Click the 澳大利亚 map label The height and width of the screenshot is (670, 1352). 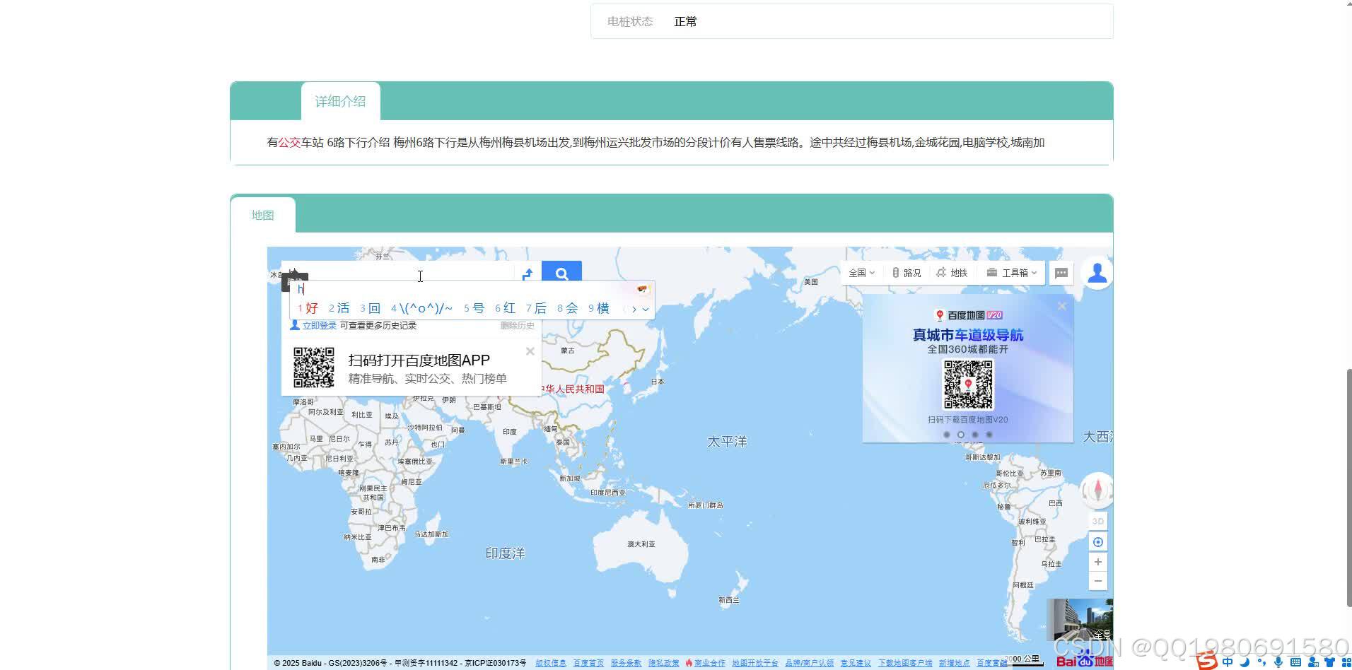(641, 544)
